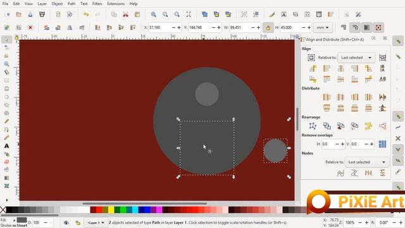Select the Zoom tool in toolbox
This screenshot has width=405, height=228.
6,64
